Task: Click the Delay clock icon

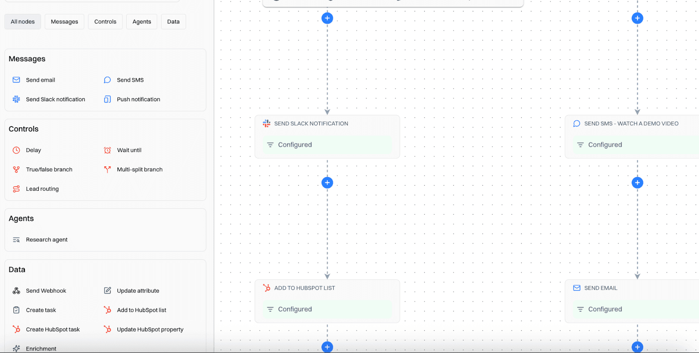Action: tap(16, 150)
